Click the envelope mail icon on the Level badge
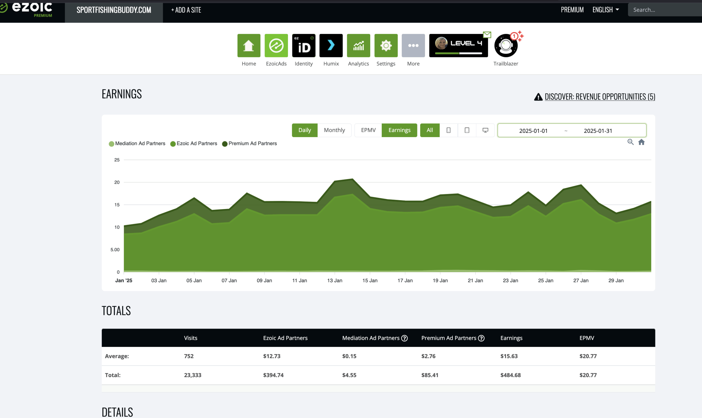Screen dimensions: 702x418 coord(487,35)
